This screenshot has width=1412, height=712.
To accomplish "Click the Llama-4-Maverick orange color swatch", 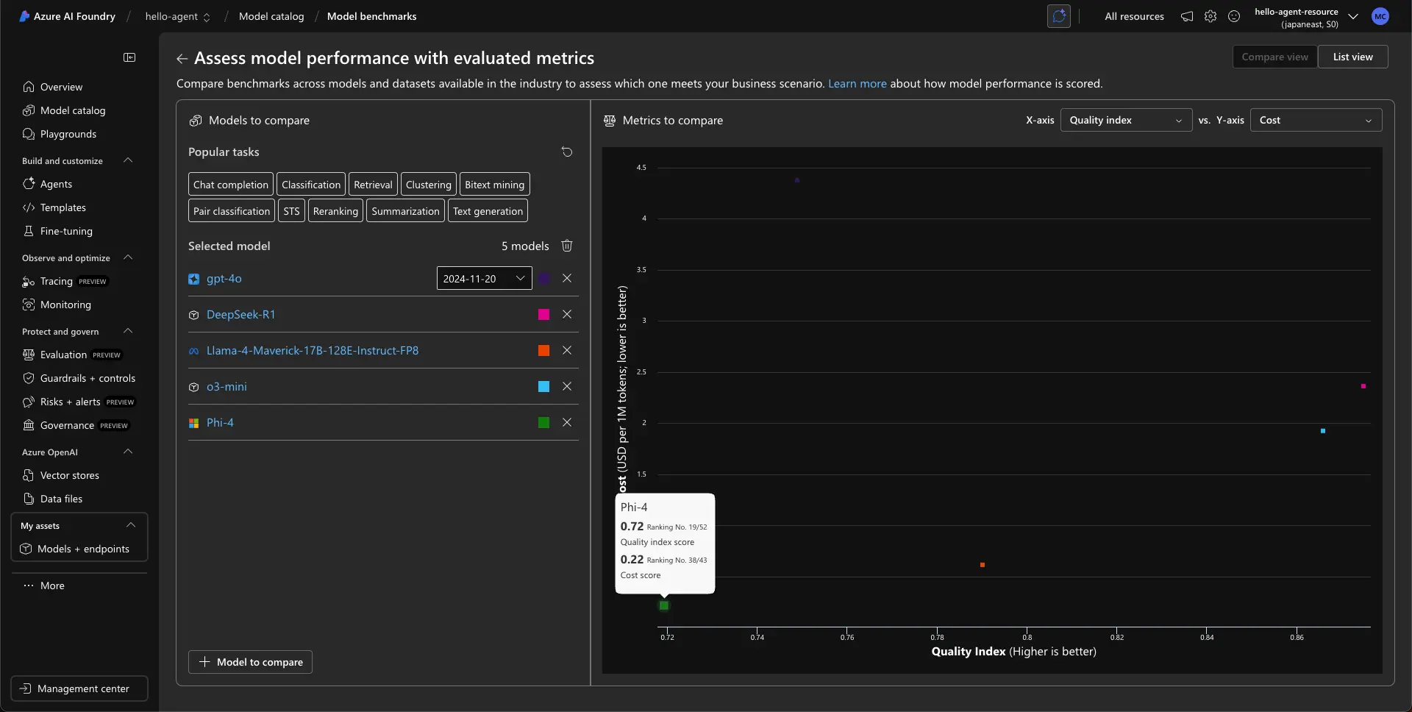I will pyautogui.click(x=543, y=350).
